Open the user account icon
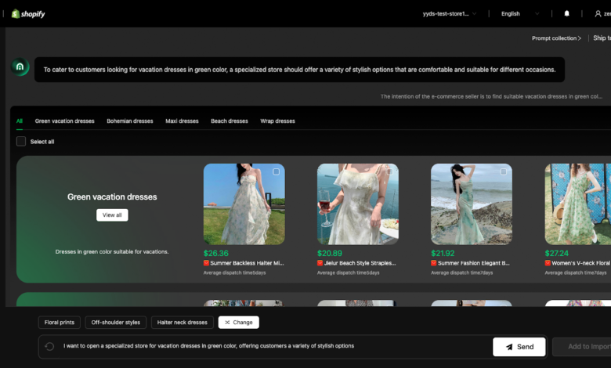Image resolution: width=611 pixels, height=368 pixels. click(598, 13)
